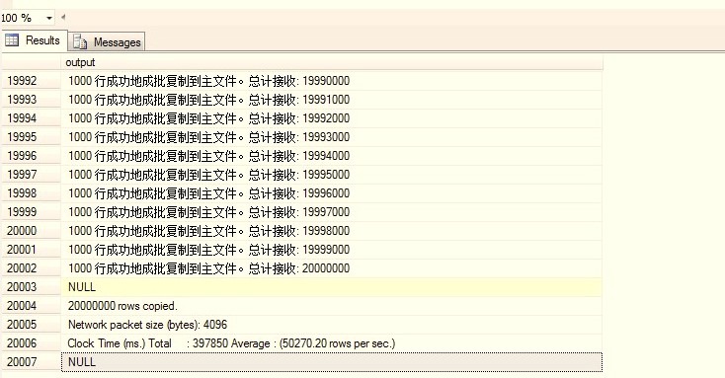This screenshot has width=725, height=378.
Task: Select row header 20002
Action: tap(31, 268)
